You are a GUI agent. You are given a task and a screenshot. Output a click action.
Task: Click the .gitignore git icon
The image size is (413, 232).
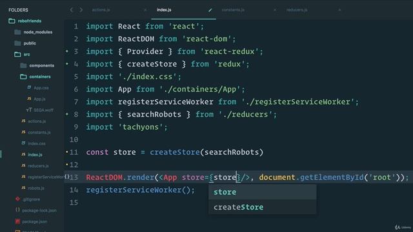tap(17, 199)
